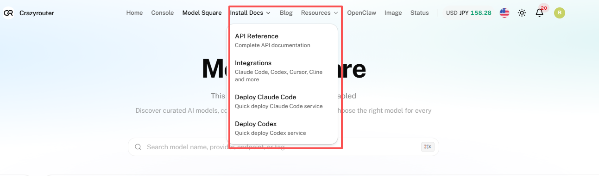Focus the model search input field
The width and height of the screenshot is (599, 176).
(283, 147)
